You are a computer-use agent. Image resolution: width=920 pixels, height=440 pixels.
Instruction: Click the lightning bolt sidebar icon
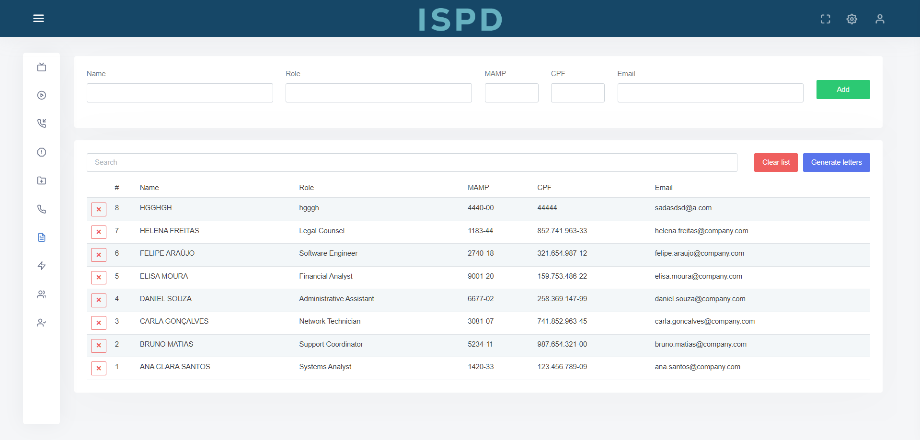[x=42, y=266]
